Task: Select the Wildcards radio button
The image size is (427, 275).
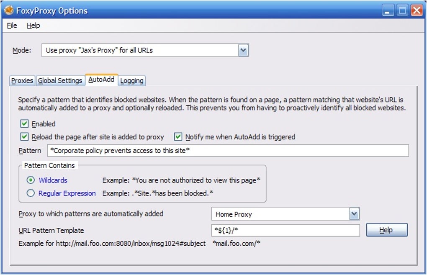Action: tap(31, 180)
